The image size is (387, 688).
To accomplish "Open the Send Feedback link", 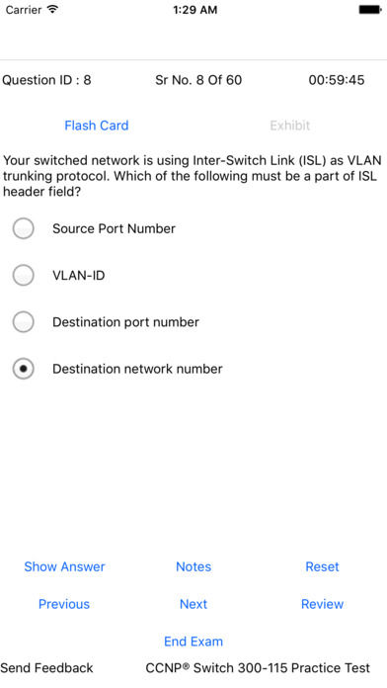I will (47, 668).
